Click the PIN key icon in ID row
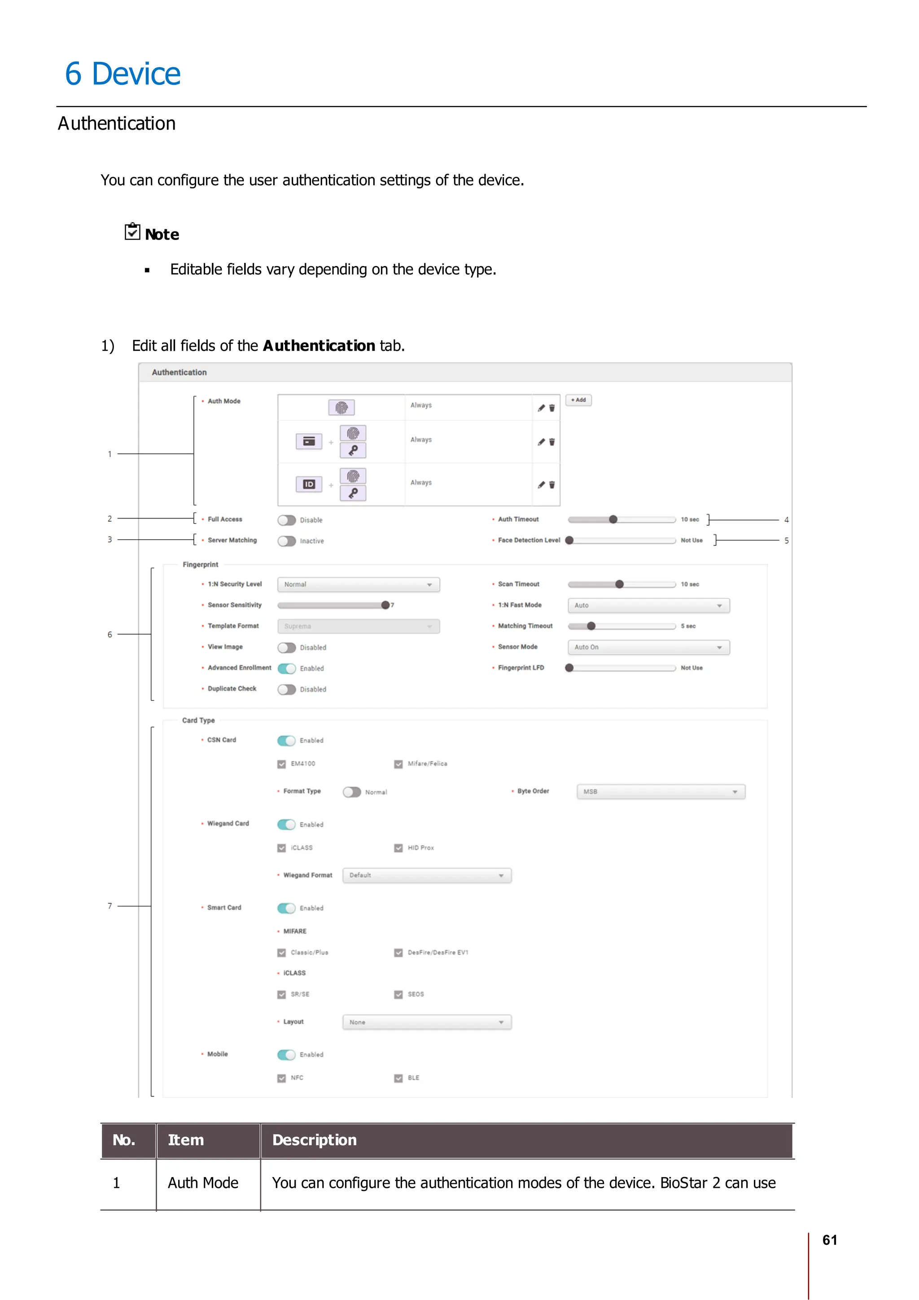919x1300 pixels. pos(353,493)
